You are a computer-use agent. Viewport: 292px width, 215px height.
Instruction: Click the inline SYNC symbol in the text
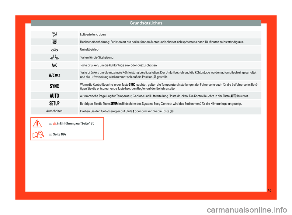pyautogui.click(x=132, y=85)
